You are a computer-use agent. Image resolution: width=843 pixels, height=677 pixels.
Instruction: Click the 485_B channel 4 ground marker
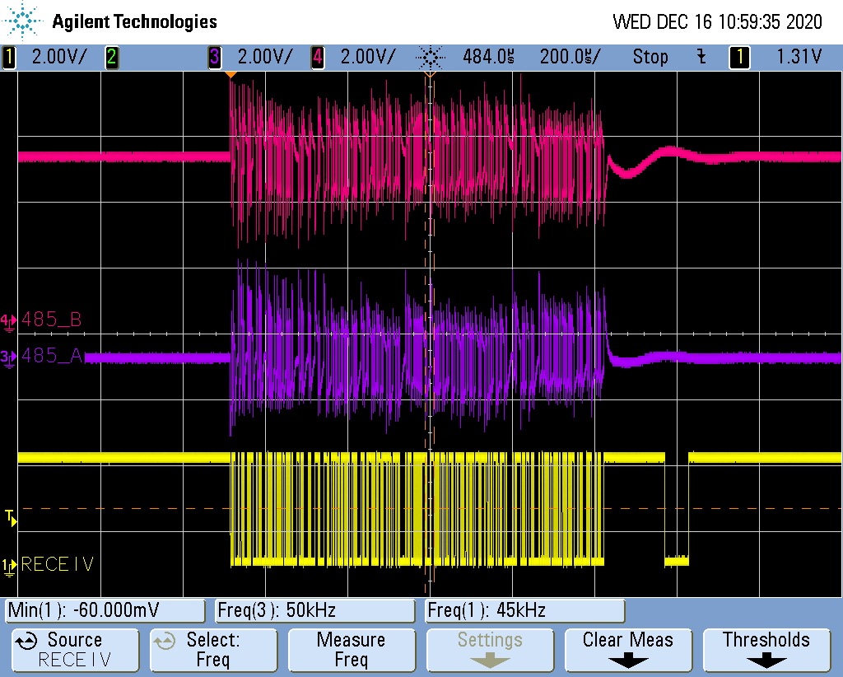click(x=8, y=322)
